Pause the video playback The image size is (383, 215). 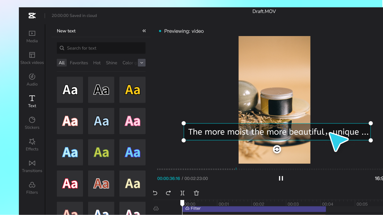281,178
